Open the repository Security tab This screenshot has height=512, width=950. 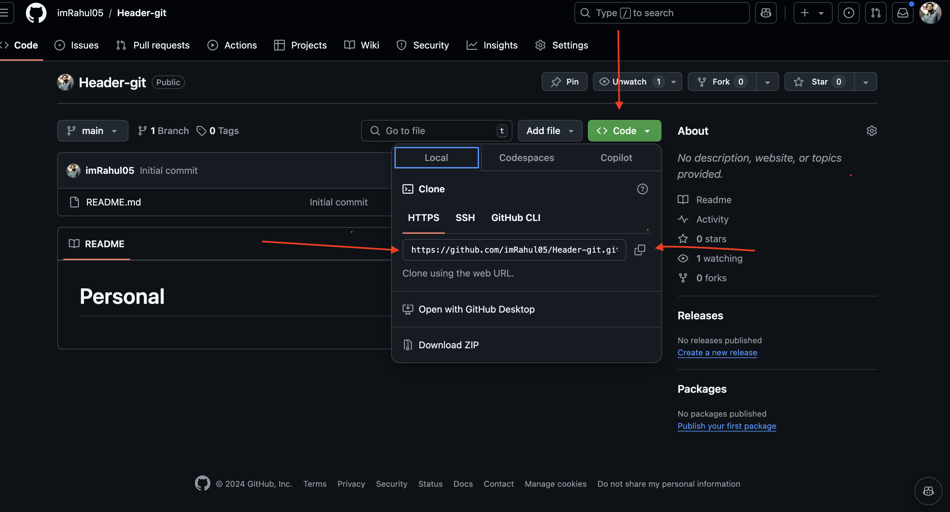[423, 45]
